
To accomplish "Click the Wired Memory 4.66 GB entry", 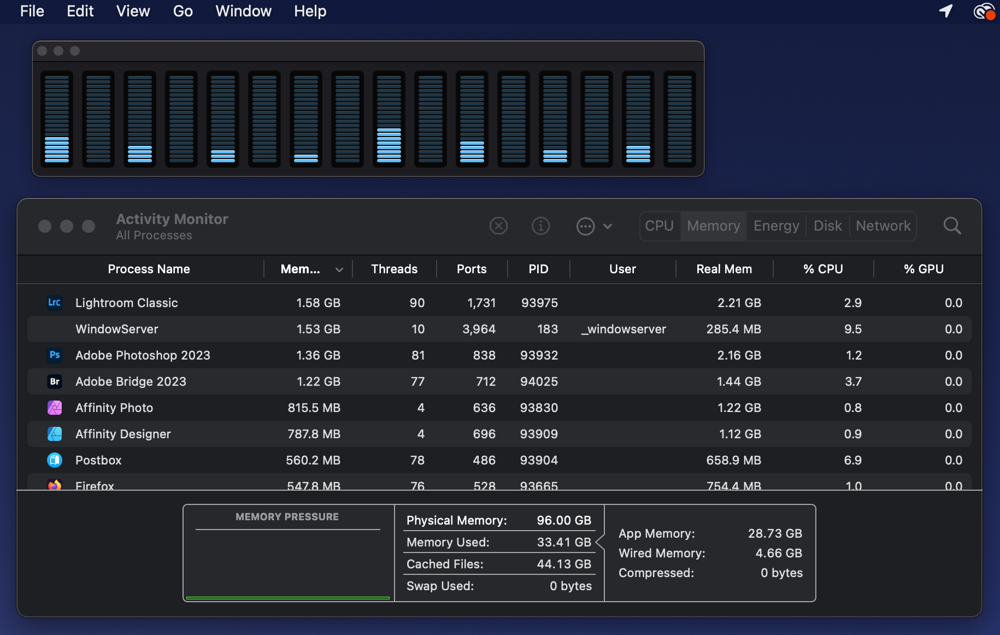I will coord(710,553).
